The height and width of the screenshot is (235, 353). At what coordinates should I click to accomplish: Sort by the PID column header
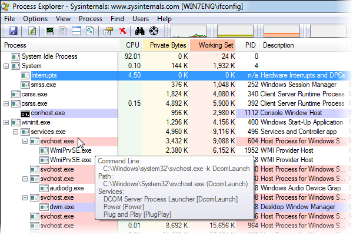[x=248, y=45]
